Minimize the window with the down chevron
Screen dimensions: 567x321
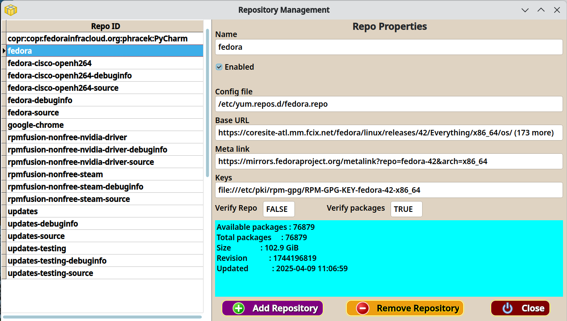point(525,10)
